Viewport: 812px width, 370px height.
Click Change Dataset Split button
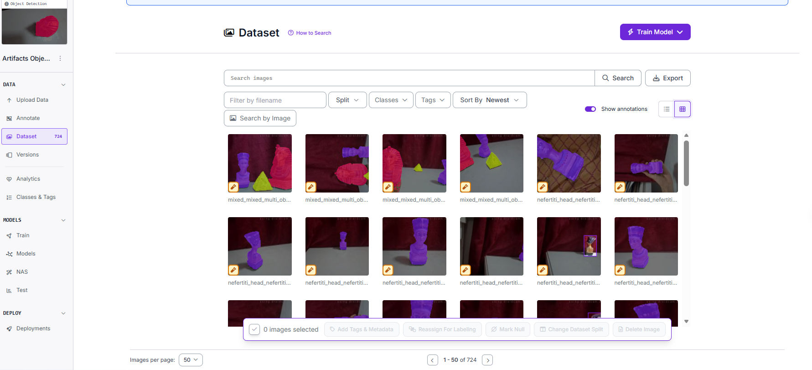click(571, 329)
